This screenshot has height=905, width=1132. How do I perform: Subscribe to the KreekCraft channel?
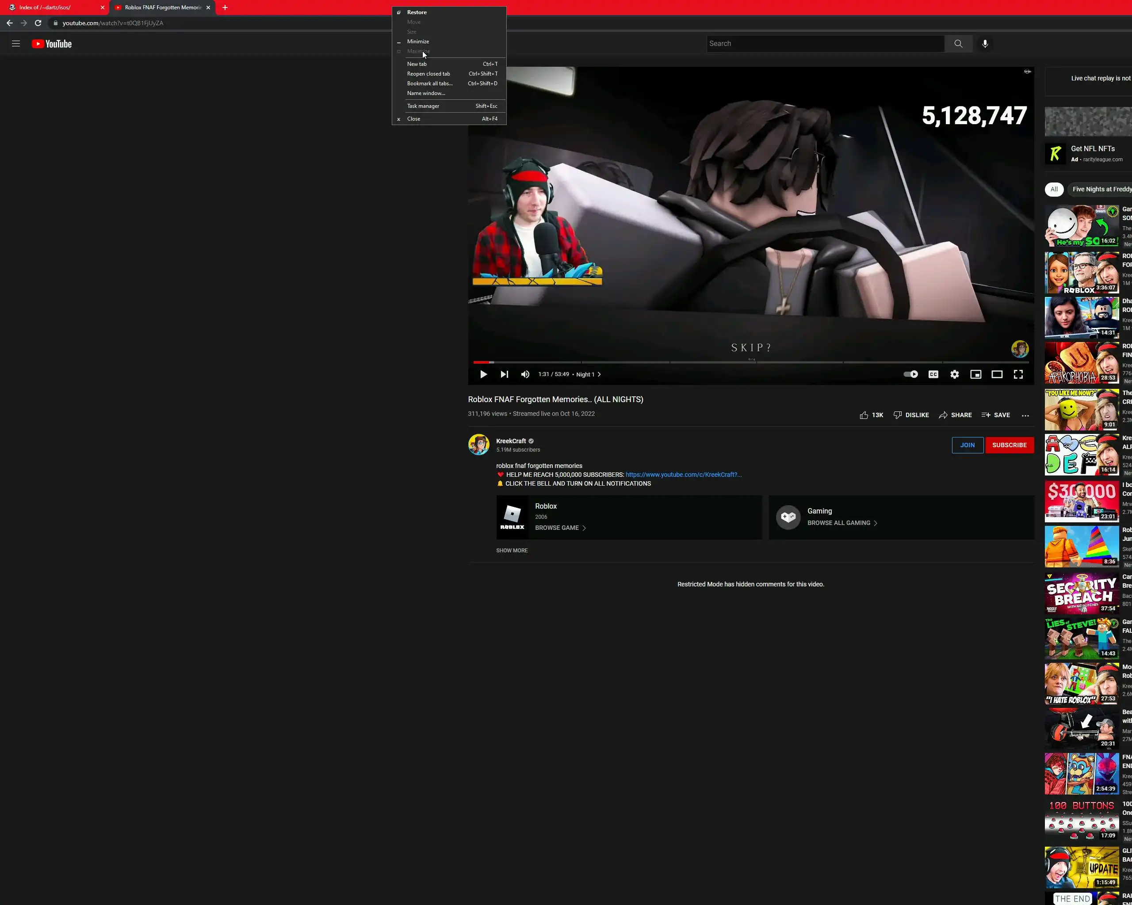[1009, 445]
